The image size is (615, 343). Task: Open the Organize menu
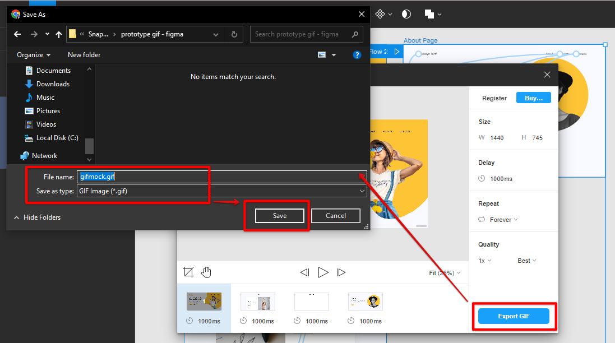click(x=34, y=55)
